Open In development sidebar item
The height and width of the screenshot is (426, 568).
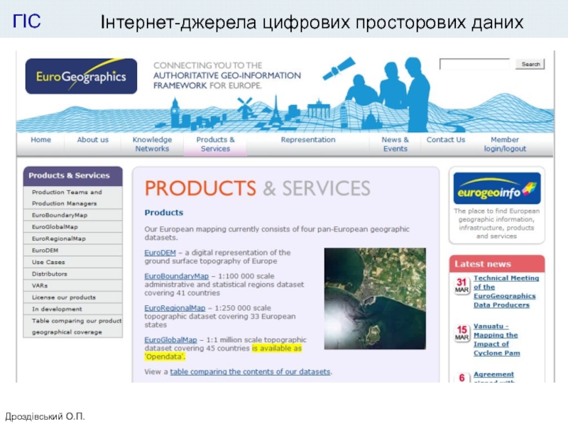73,309
